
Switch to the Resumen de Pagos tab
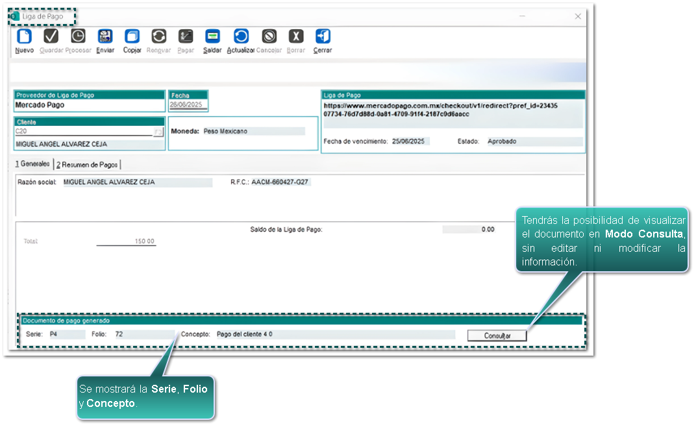coord(88,165)
